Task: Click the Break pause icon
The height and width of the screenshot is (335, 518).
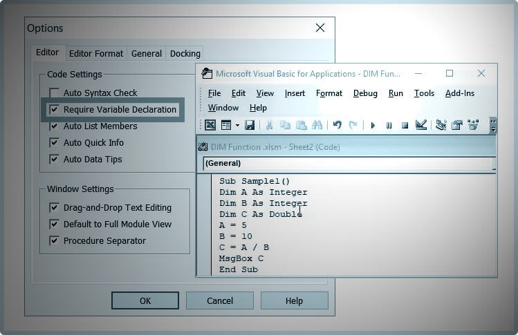Action: pyautogui.click(x=389, y=126)
